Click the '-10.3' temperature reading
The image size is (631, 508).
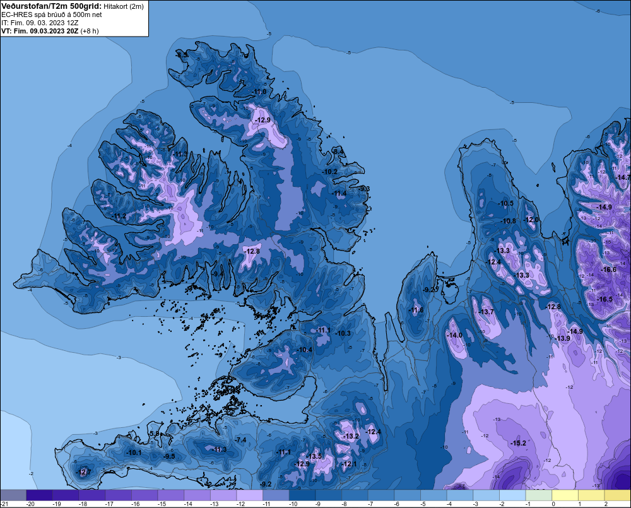[343, 333]
